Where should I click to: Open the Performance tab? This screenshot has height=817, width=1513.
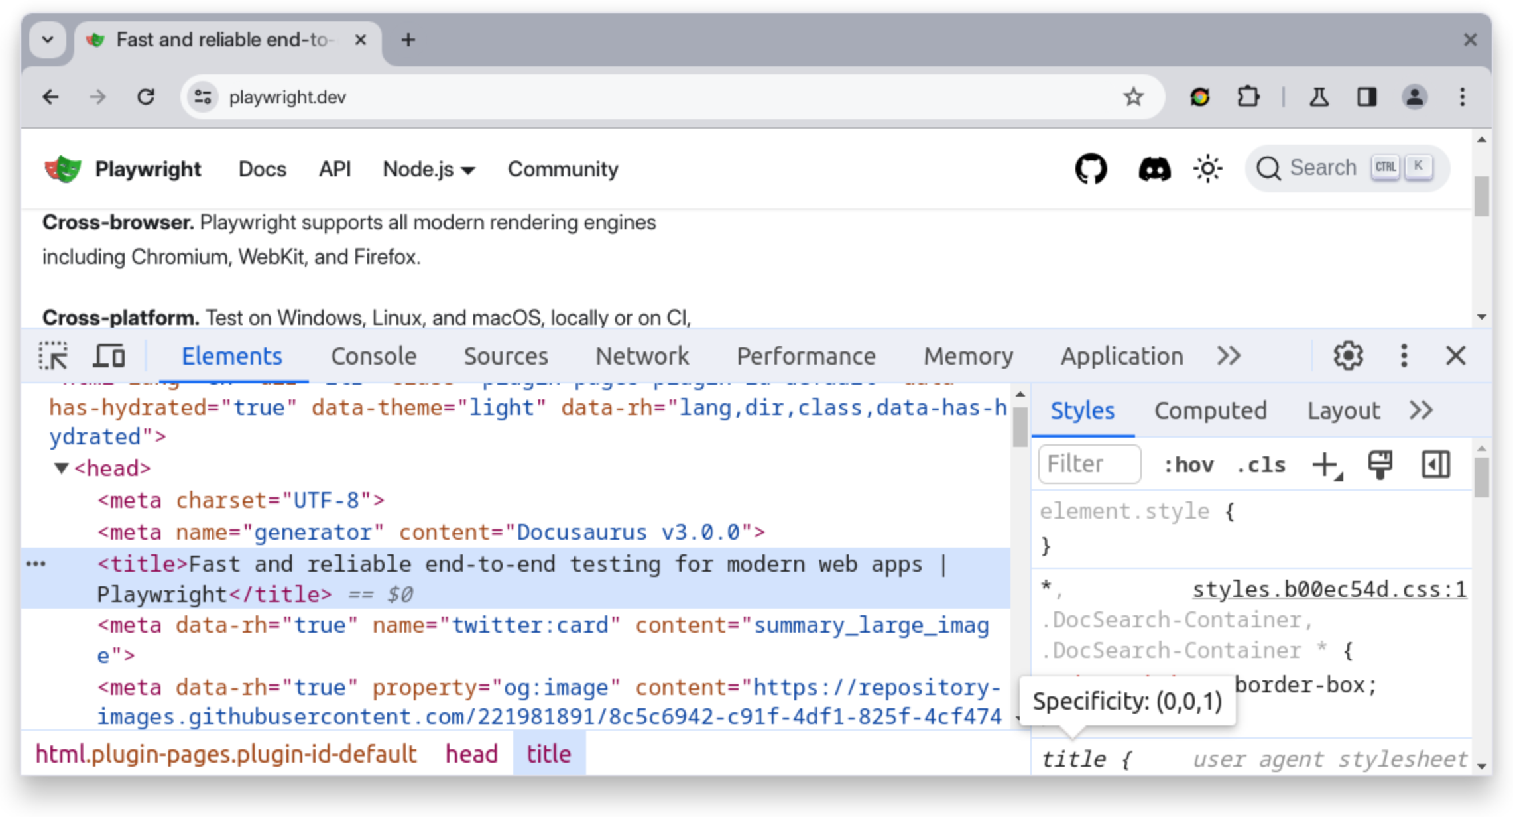[806, 356]
